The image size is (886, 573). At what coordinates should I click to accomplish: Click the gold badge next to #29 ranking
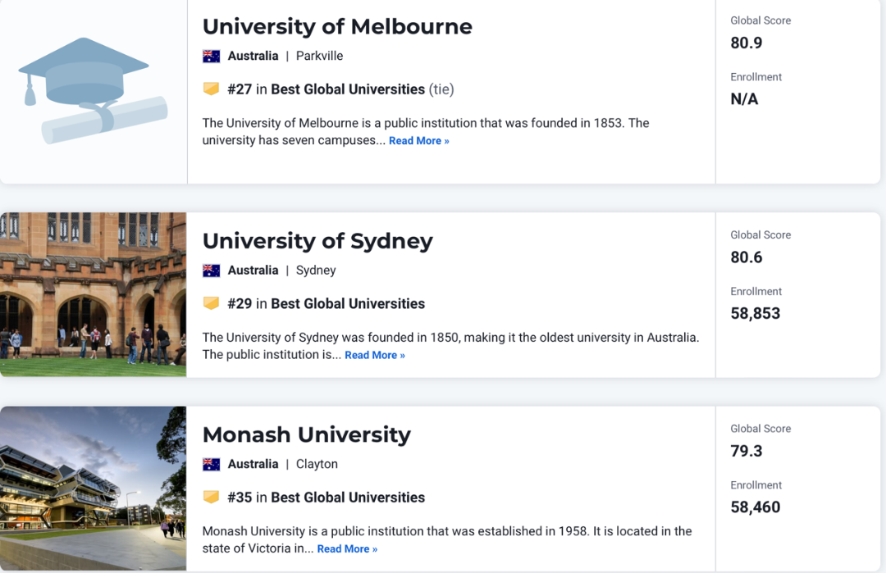click(x=212, y=303)
